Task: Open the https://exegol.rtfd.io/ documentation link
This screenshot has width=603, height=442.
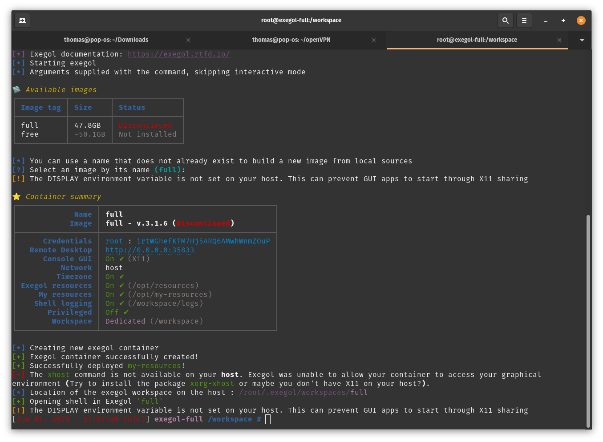Action: 179,54
